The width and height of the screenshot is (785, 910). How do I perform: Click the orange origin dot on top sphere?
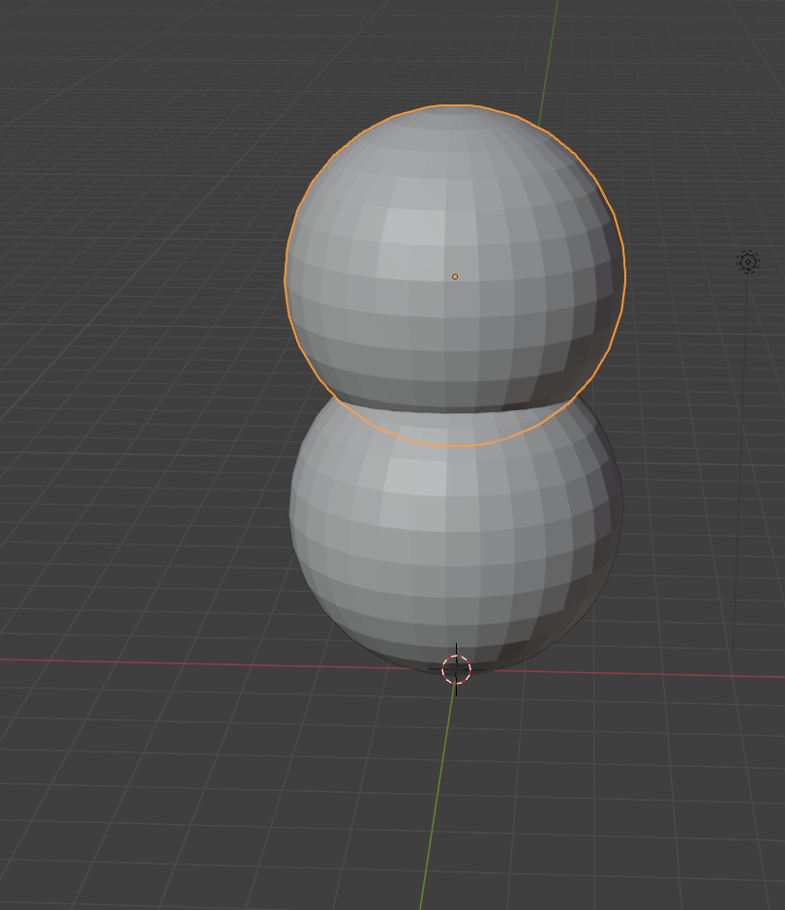(455, 277)
